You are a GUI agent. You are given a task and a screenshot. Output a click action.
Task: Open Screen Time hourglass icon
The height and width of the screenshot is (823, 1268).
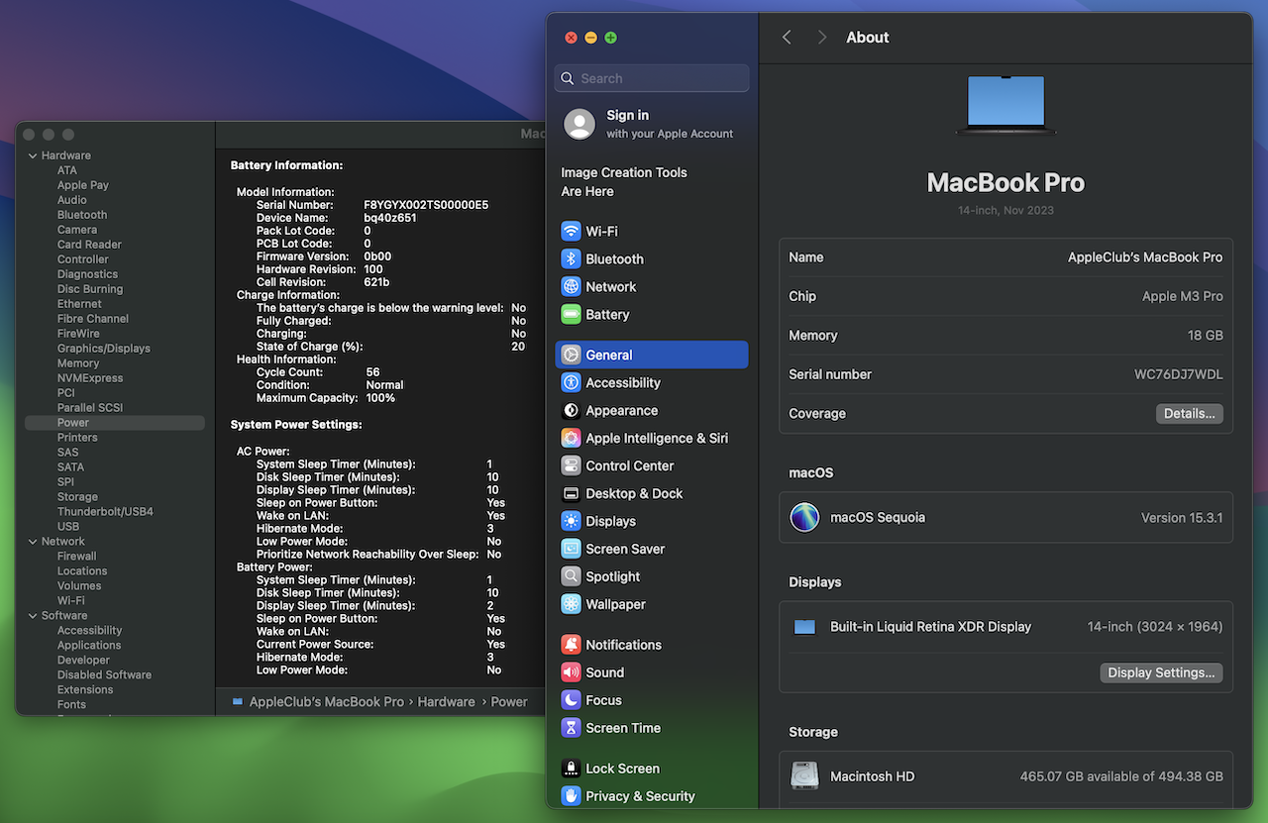(571, 728)
